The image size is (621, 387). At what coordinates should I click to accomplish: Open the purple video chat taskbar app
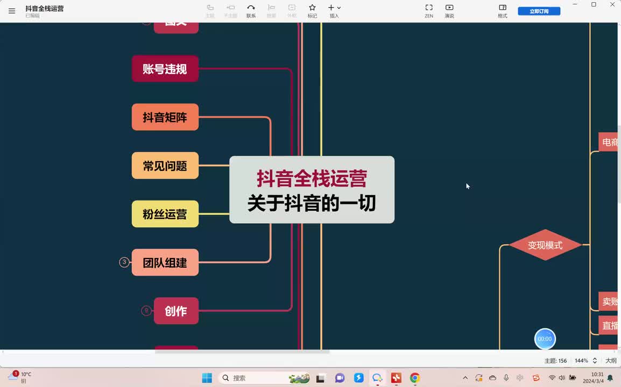tap(340, 378)
